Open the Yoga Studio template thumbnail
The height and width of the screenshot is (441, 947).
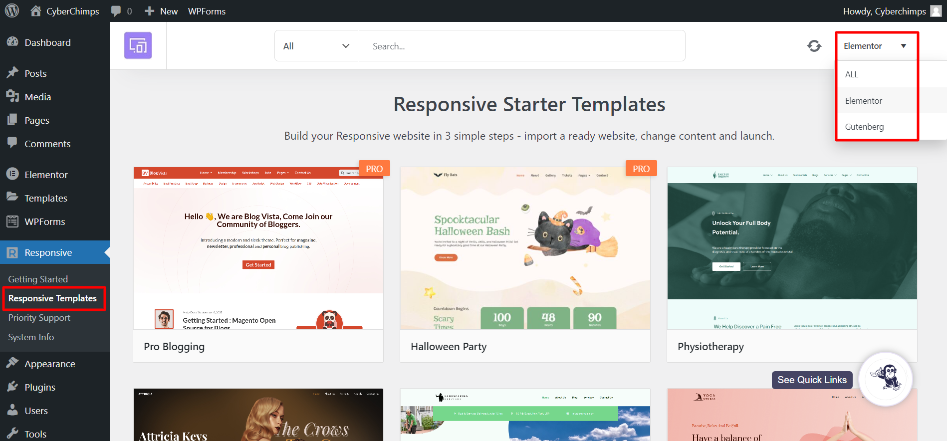point(792,415)
